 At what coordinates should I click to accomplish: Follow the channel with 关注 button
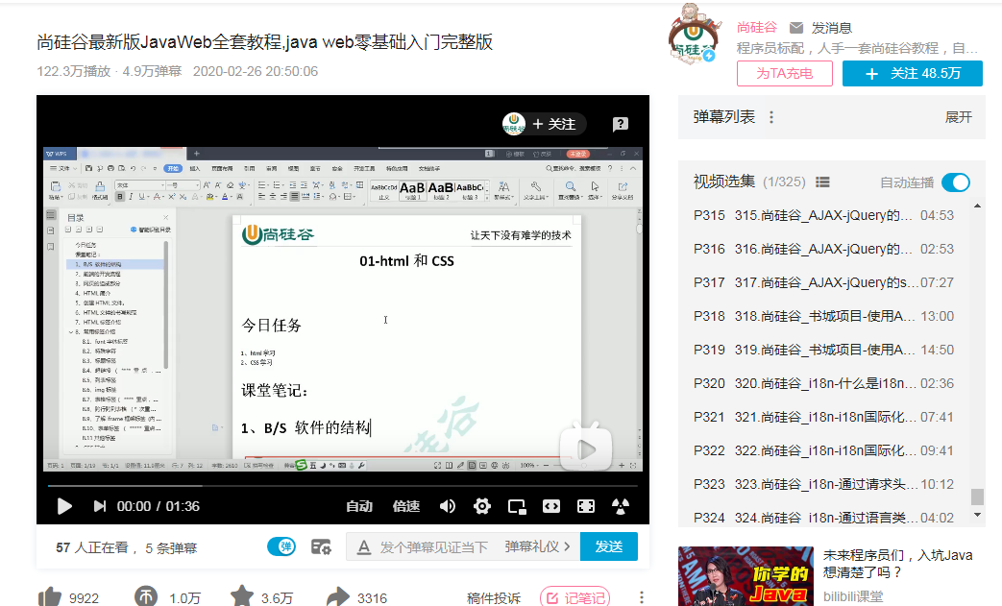[912, 73]
